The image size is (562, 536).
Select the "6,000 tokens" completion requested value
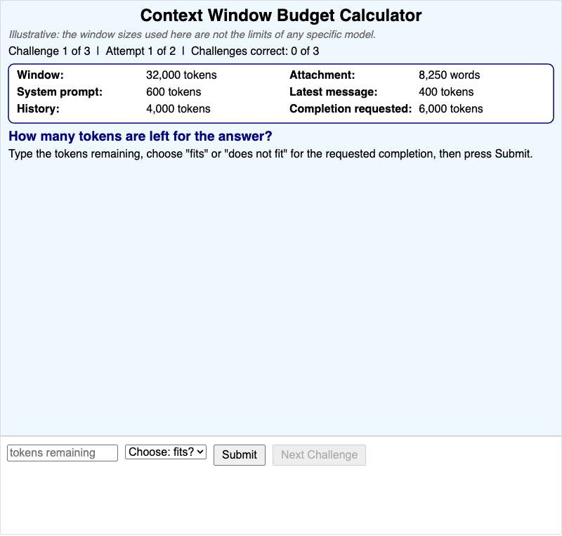tap(450, 109)
